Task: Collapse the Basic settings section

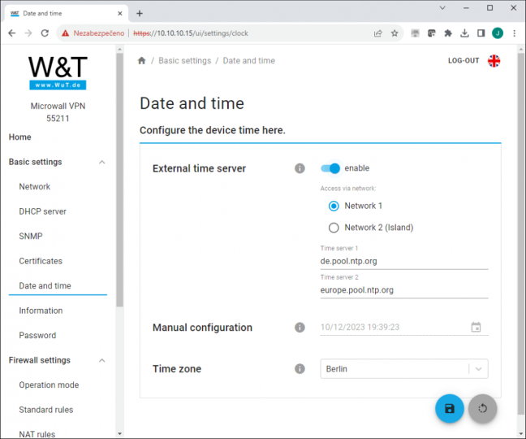Action: (x=102, y=163)
